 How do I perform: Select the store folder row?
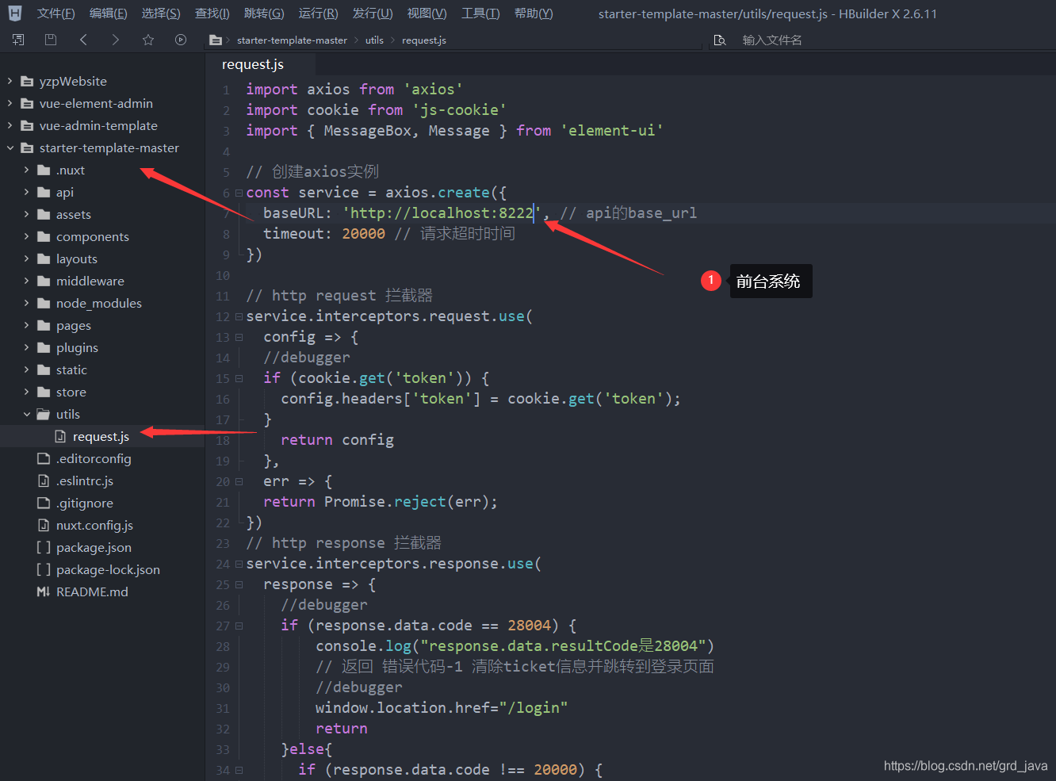click(102, 392)
